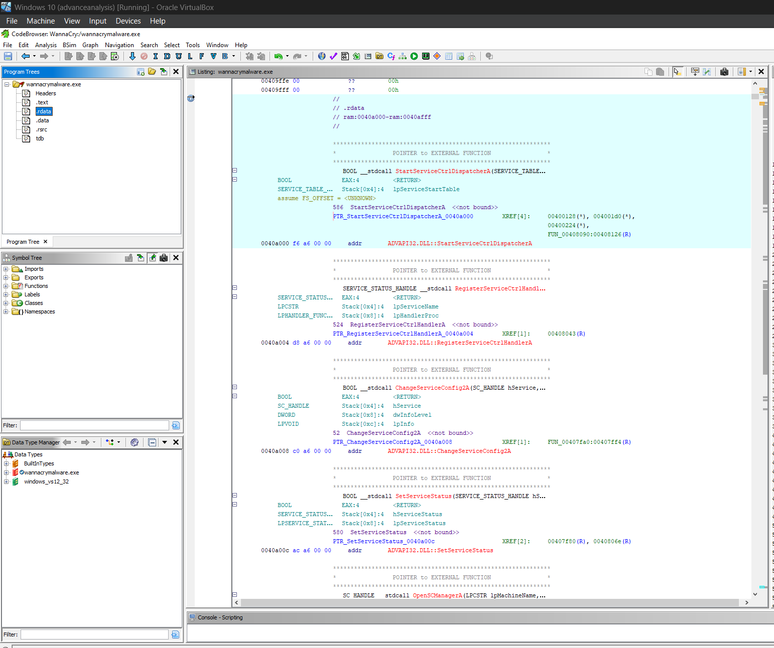The image size is (774, 648).
Task: Open the Graph menu
Action: click(x=90, y=45)
